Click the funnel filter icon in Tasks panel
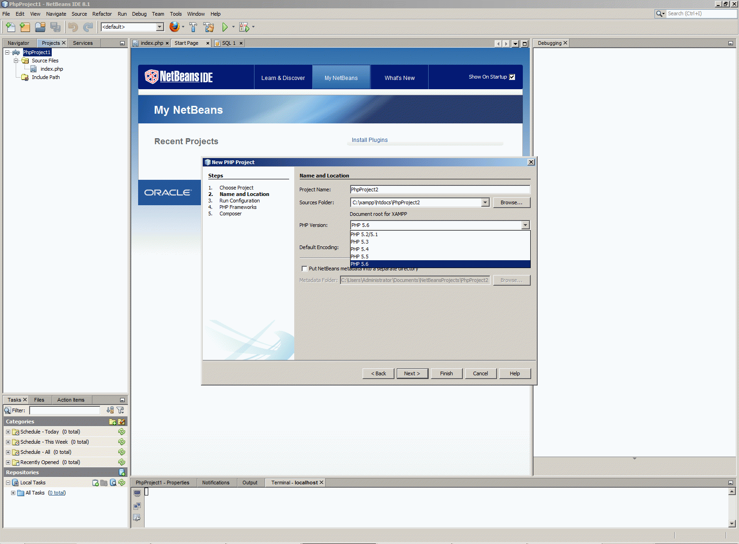The width and height of the screenshot is (739, 544). click(121, 410)
